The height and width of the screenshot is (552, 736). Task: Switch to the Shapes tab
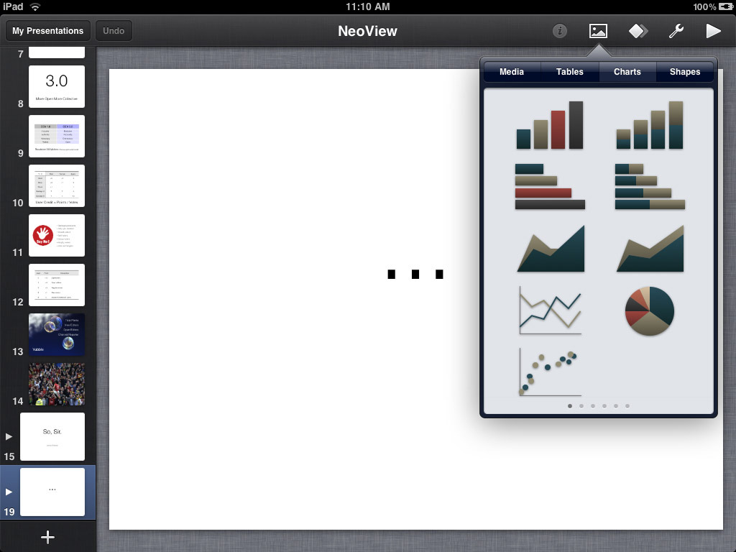[x=685, y=72]
